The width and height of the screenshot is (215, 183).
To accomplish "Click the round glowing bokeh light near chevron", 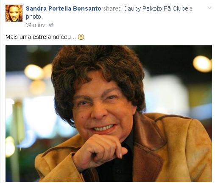I will (x=202, y=64).
